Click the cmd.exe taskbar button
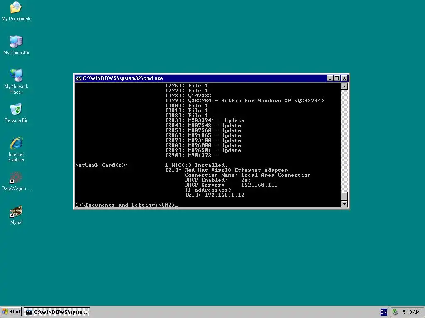The height and width of the screenshot is (318, 425). (56, 312)
